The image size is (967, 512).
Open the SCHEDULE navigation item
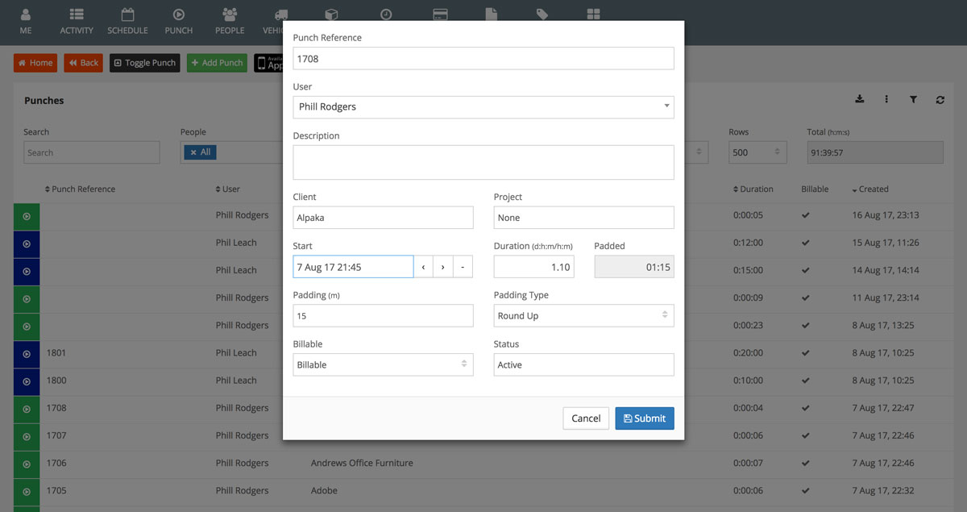[127, 21]
